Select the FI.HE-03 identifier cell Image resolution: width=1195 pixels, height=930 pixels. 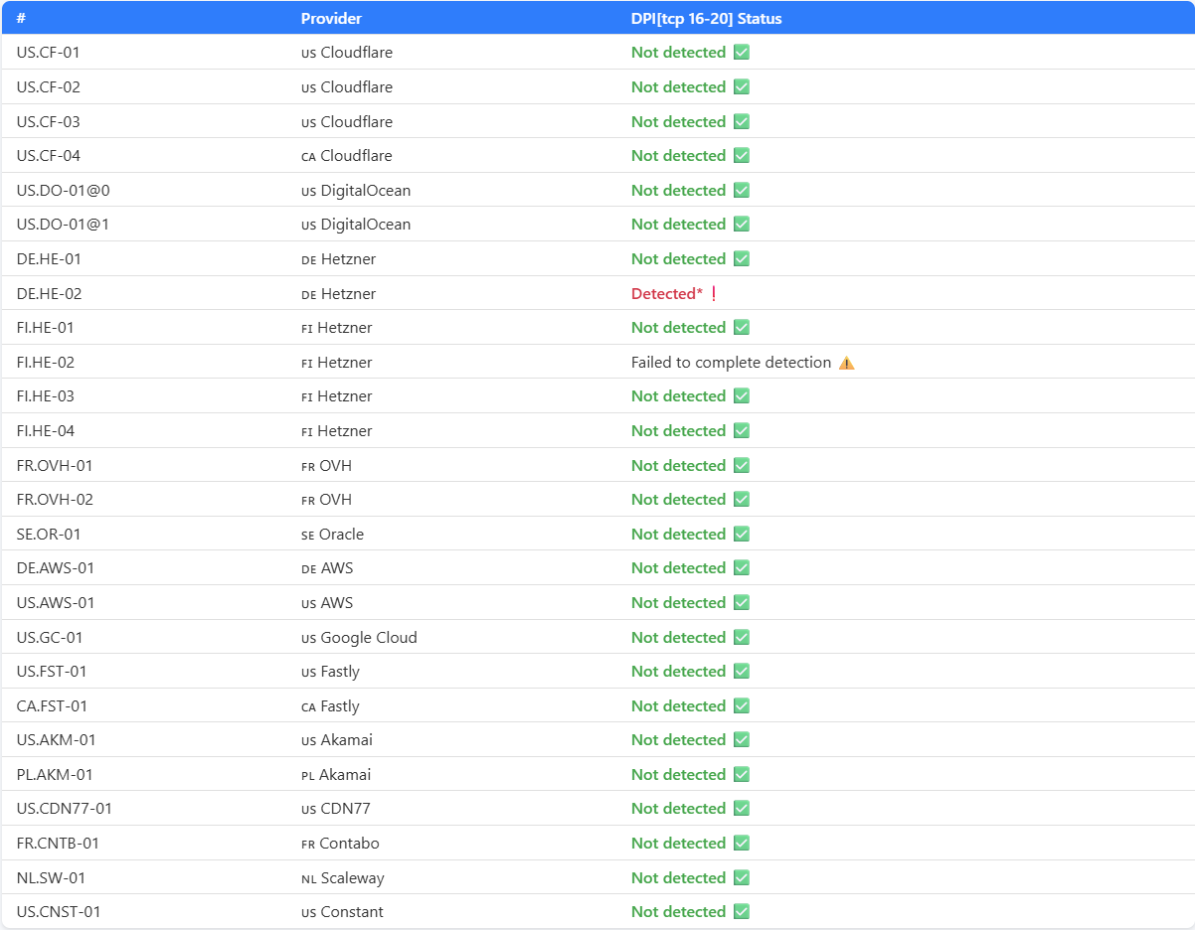click(46, 396)
